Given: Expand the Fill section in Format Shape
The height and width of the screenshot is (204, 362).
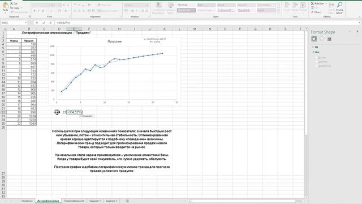Looking at the screenshot, I should [313, 47].
